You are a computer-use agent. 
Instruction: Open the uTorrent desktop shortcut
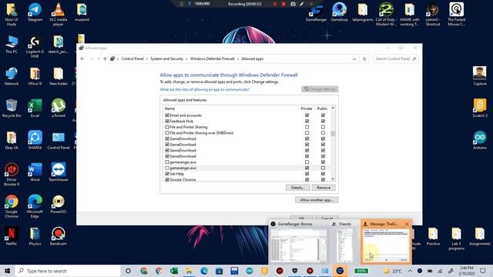(x=59, y=108)
